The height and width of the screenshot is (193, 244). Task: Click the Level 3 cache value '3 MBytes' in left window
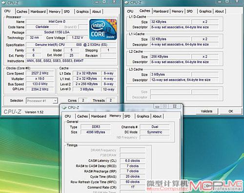[x=87, y=89]
